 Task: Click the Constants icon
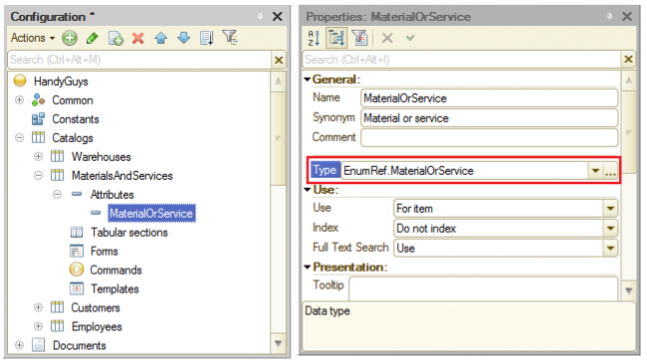point(38,119)
